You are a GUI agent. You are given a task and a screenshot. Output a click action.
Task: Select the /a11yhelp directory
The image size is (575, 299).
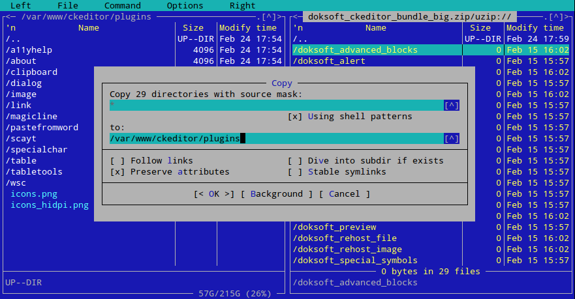click(x=29, y=50)
